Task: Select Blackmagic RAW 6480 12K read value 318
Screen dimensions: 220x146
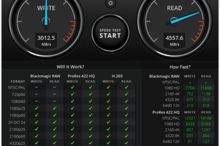Action: 206,106
